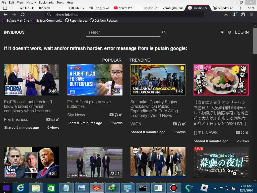Watch Fox Business video on YouTube icon

tap(48, 119)
